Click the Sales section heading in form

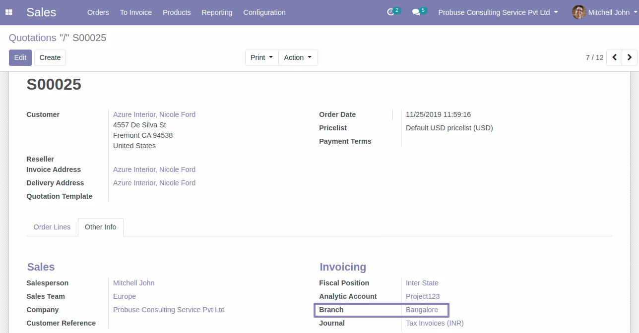pos(41,267)
